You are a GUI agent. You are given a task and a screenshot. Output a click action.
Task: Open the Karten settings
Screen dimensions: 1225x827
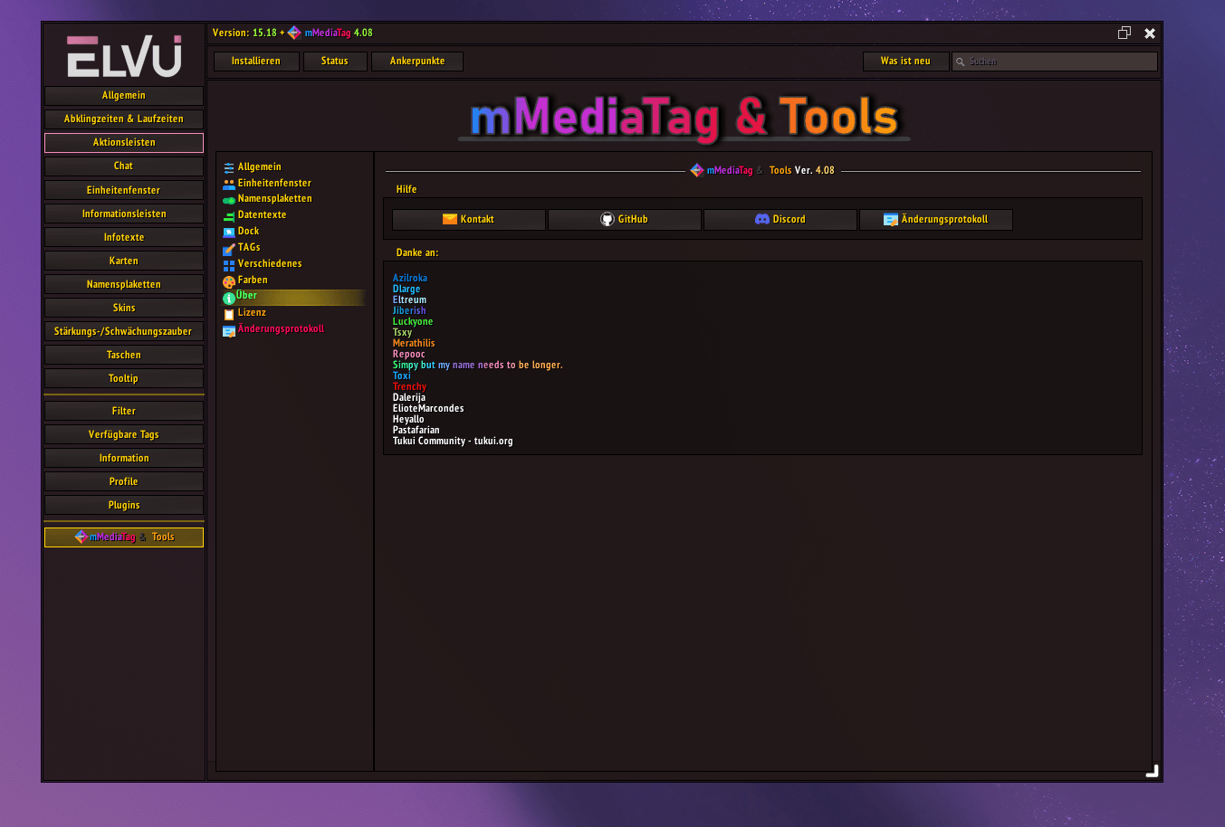(124, 261)
